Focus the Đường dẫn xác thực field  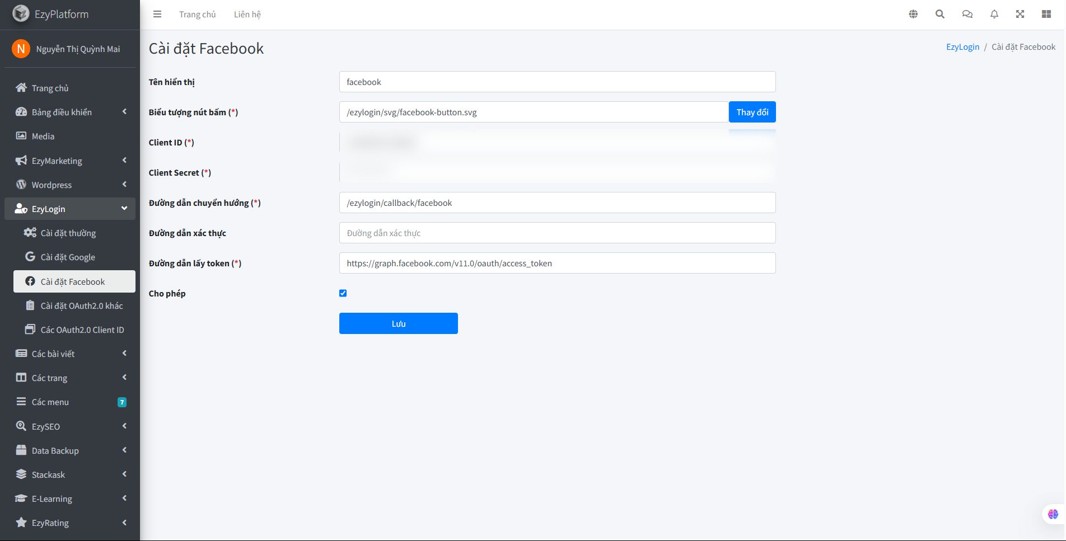[x=558, y=233]
